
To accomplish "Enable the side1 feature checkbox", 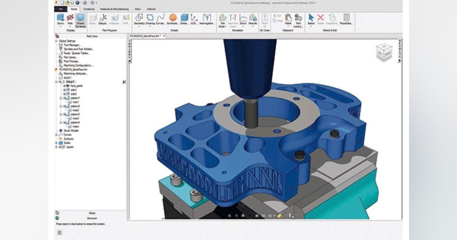I will coord(64,90).
